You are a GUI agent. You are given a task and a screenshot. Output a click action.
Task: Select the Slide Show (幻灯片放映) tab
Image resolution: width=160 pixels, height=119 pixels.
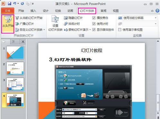(87, 11)
